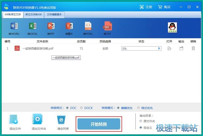Viewport: 203px width, 136px height.
Task: Click the 0% progress bar in row 1
Action: coord(141,48)
